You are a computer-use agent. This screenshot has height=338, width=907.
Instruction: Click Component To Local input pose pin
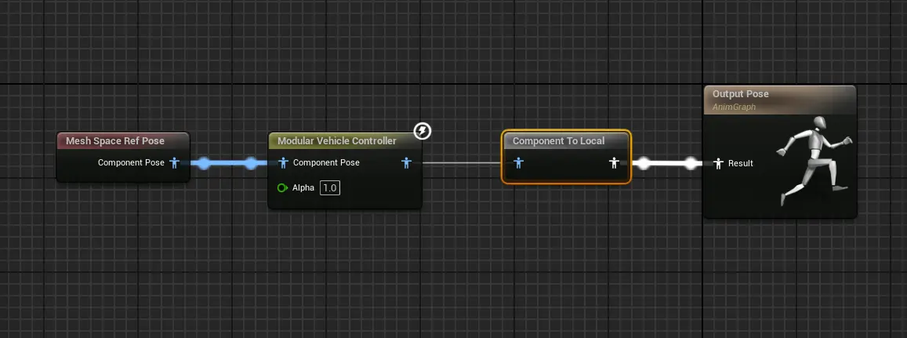pos(518,163)
